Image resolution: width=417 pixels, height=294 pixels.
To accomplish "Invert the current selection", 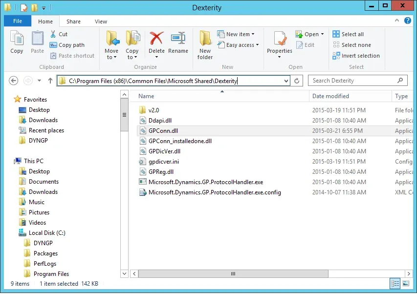I will pyautogui.click(x=356, y=56).
